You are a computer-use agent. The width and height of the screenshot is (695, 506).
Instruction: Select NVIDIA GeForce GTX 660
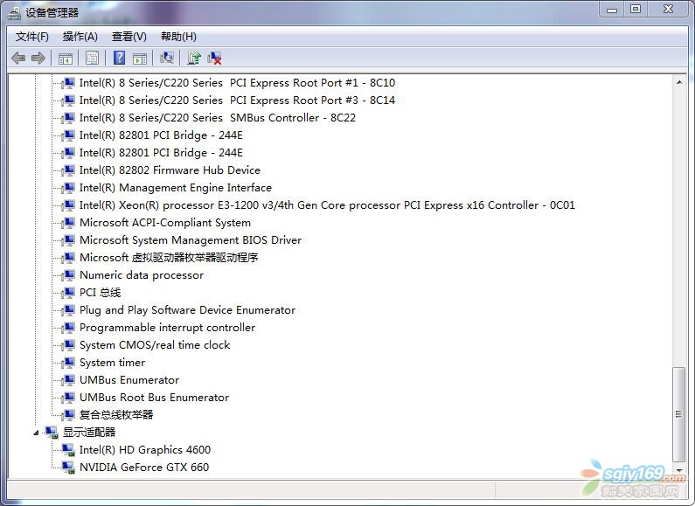(x=144, y=467)
